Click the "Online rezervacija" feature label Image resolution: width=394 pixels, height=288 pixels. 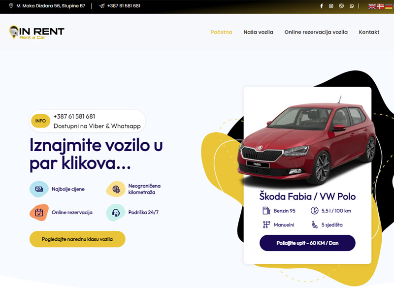tap(72, 212)
